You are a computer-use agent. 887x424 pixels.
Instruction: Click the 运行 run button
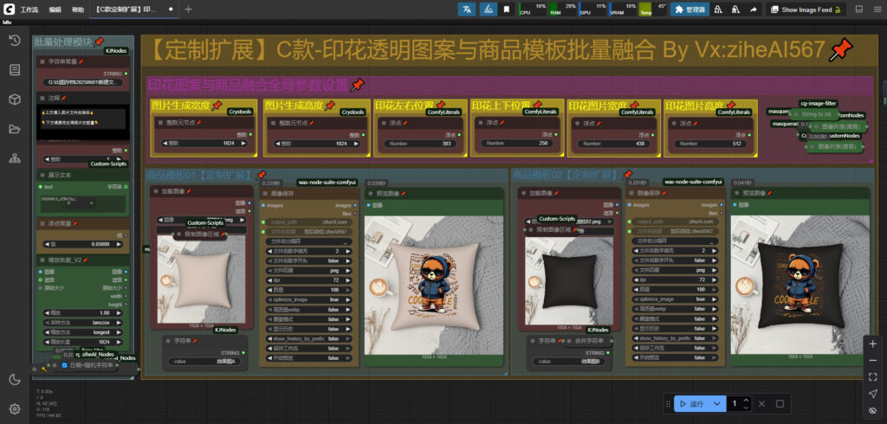693,403
